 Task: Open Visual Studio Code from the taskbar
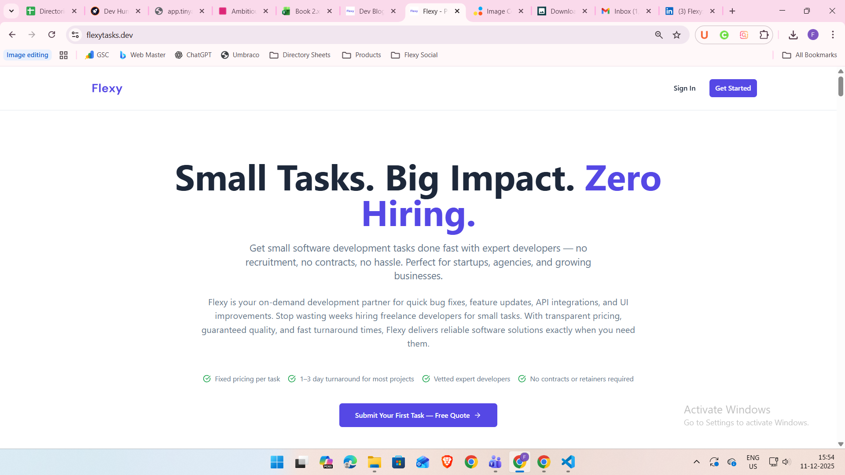click(568, 462)
